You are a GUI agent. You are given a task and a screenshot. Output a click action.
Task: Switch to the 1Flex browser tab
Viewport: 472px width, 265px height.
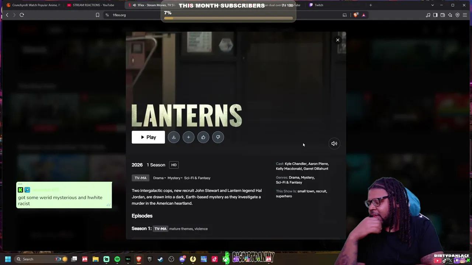151,5
